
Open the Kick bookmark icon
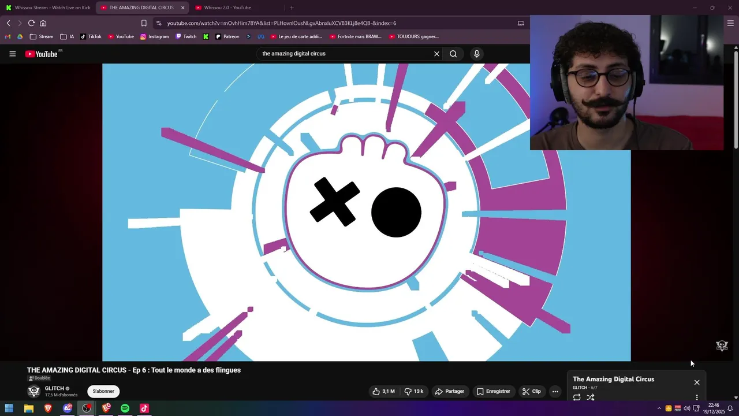click(x=206, y=36)
